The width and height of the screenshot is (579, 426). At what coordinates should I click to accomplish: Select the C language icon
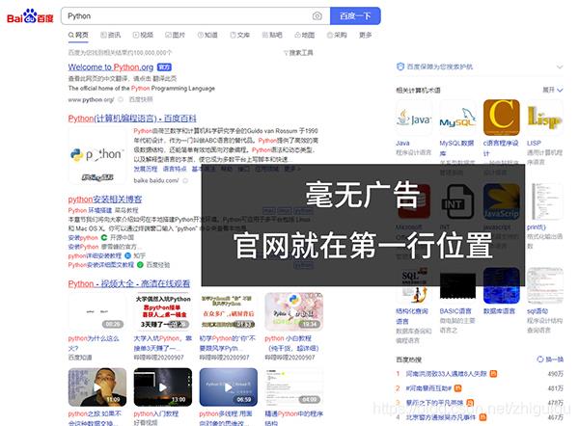point(501,120)
